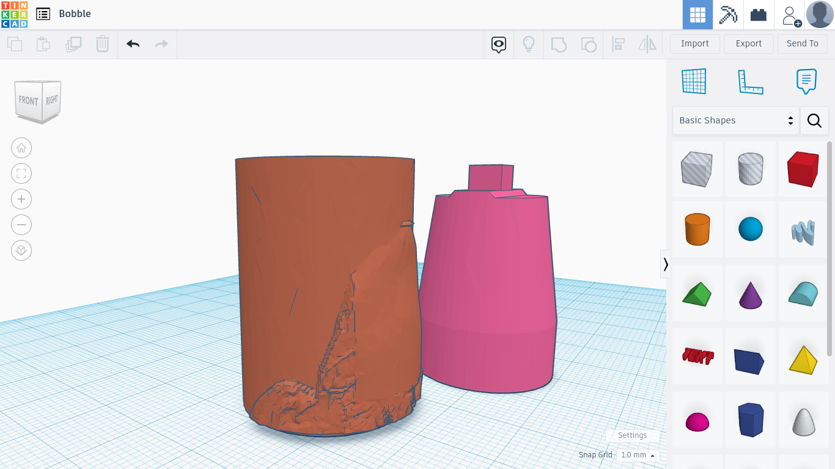Open the designs list icon beside Bobble
Screen dimensions: 835x469
(x=43, y=14)
